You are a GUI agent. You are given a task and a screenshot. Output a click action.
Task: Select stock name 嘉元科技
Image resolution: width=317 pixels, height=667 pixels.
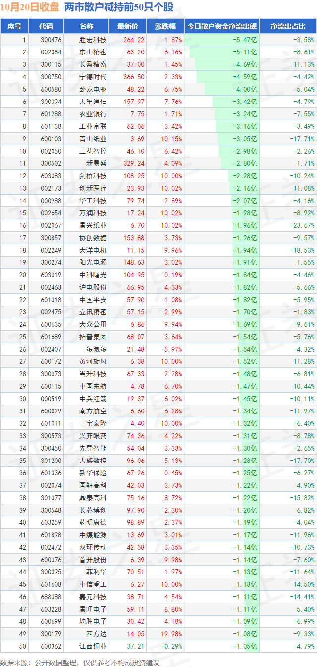coord(93,597)
